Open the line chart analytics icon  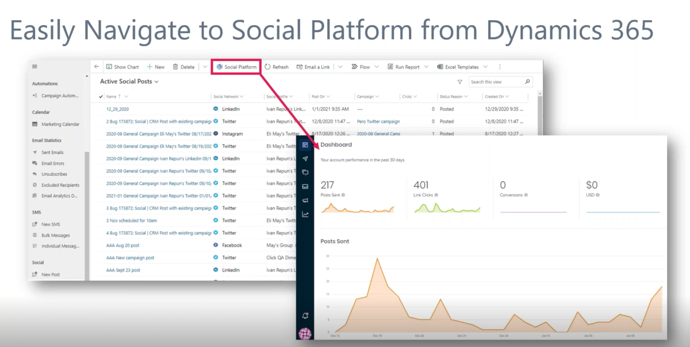(305, 215)
